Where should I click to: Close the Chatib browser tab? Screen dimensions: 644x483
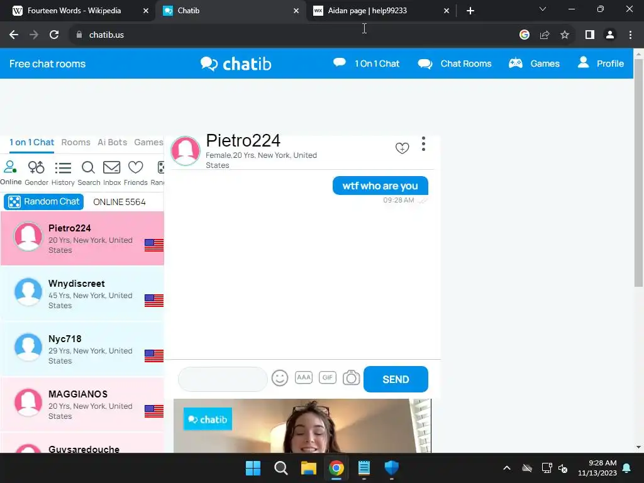click(x=296, y=11)
